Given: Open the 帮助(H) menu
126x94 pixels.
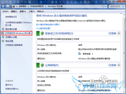Looking at the screenshot, I should (41, 11).
